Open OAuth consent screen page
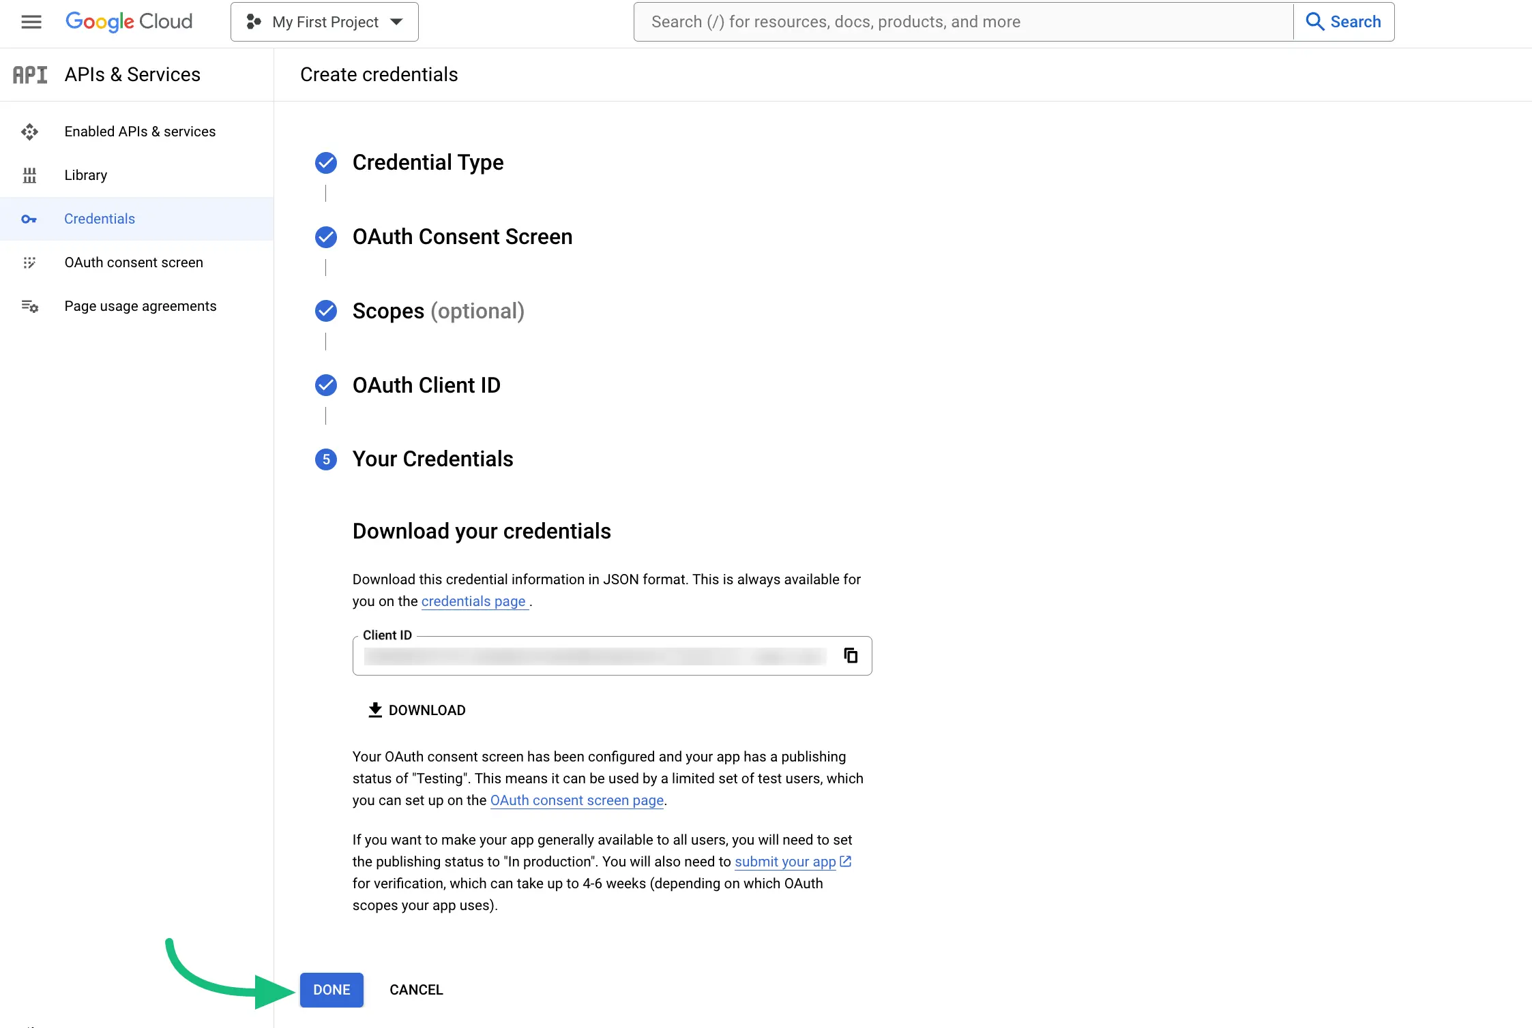Image resolution: width=1532 pixels, height=1028 pixels. coord(576,800)
